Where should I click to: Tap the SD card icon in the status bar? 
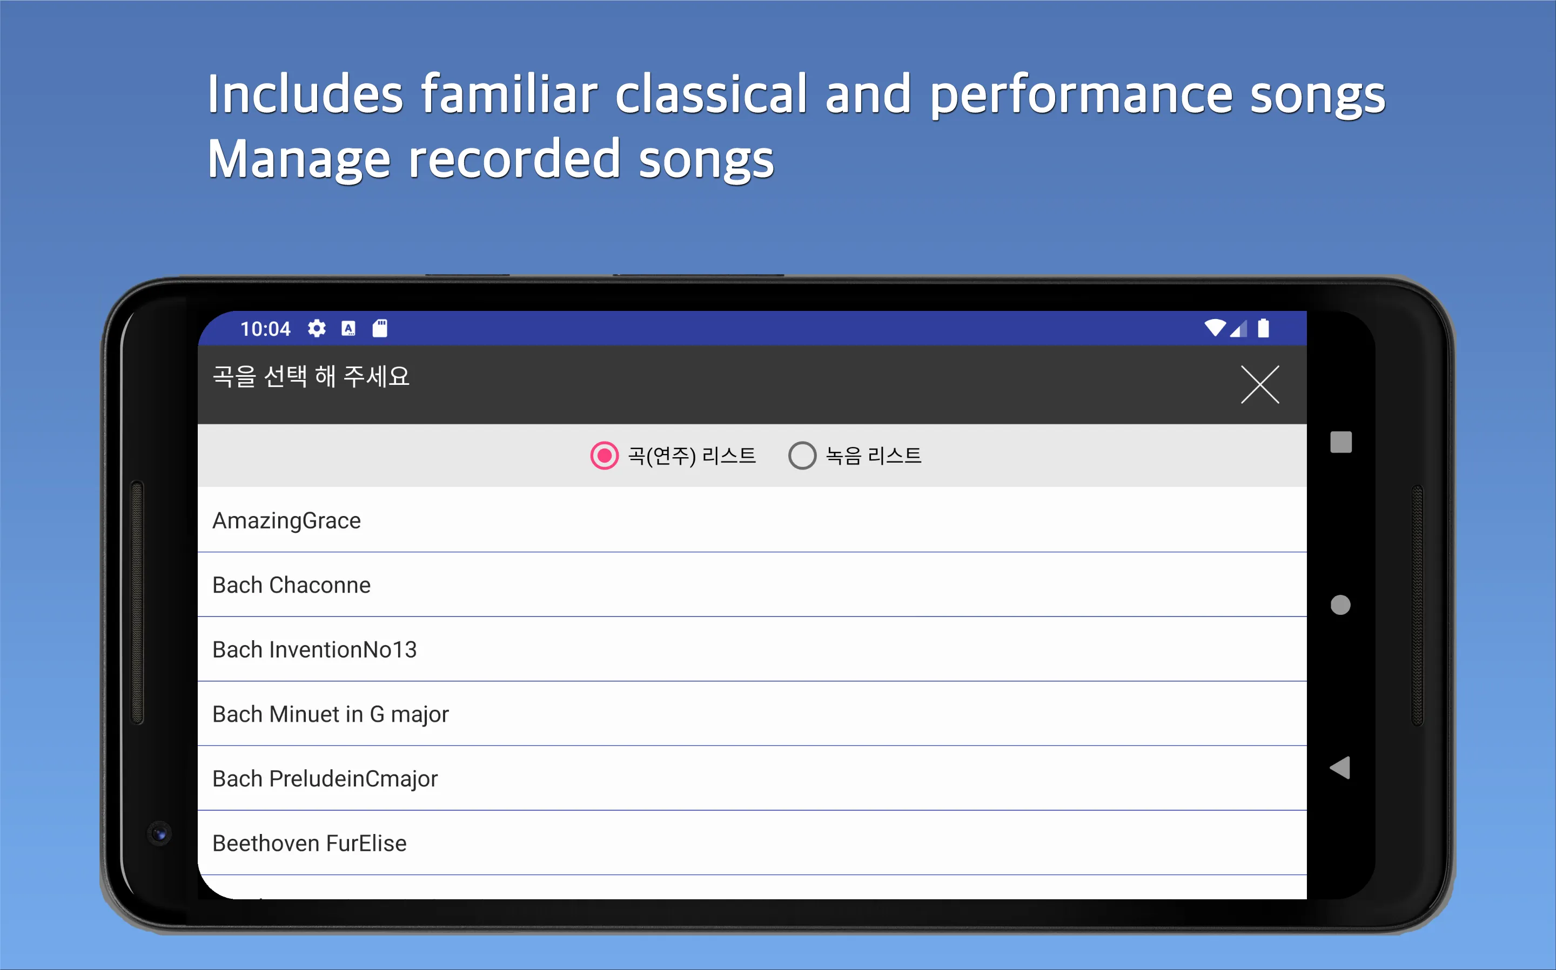coord(380,329)
